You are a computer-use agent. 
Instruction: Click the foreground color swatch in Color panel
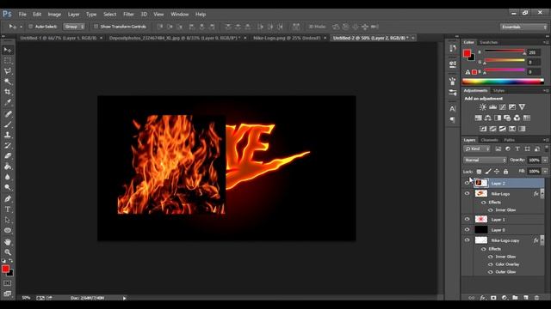click(467, 53)
